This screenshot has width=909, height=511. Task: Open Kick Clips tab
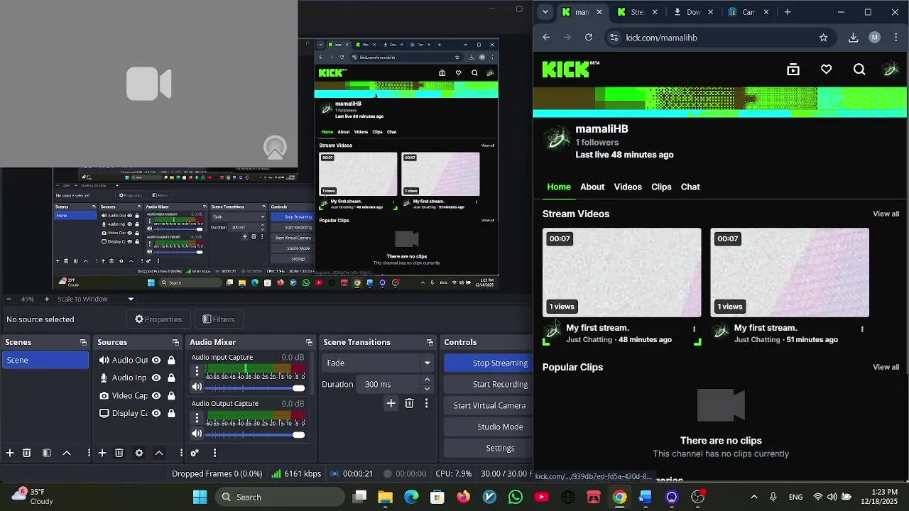tap(661, 187)
